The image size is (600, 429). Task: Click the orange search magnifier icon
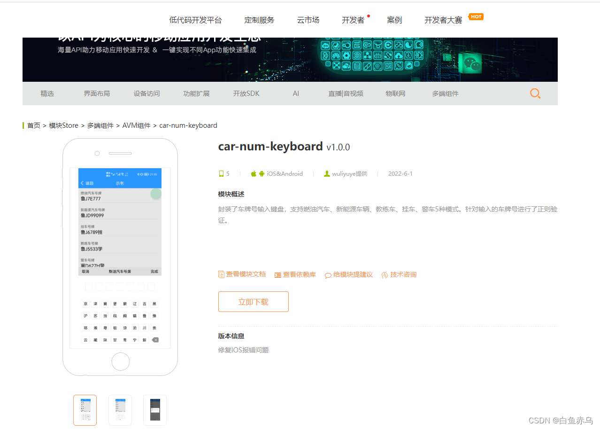coord(535,94)
